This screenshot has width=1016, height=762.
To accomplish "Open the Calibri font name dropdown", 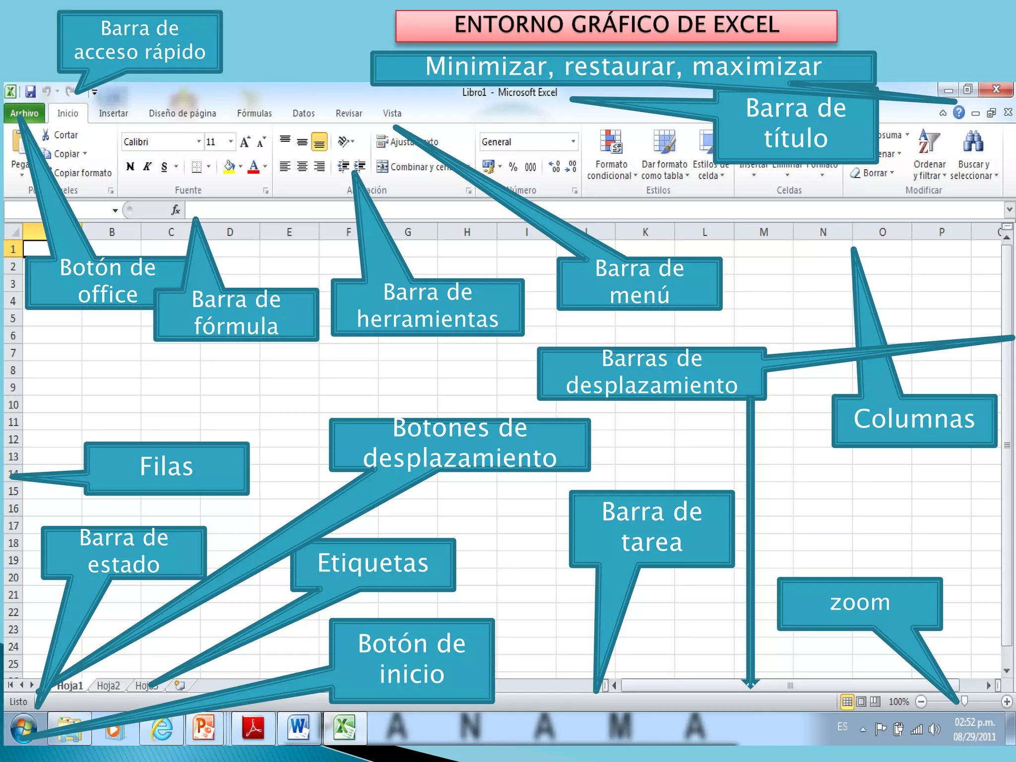I will (x=198, y=142).
